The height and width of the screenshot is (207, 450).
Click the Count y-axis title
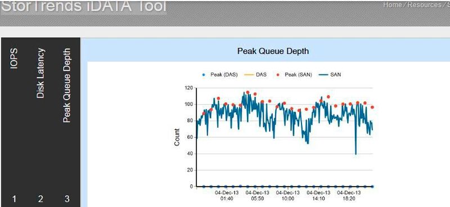pyautogui.click(x=177, y=137)
